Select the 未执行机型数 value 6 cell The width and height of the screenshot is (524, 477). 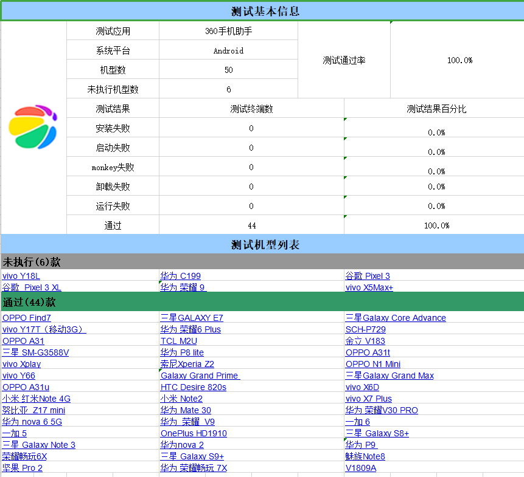(229, 89)
